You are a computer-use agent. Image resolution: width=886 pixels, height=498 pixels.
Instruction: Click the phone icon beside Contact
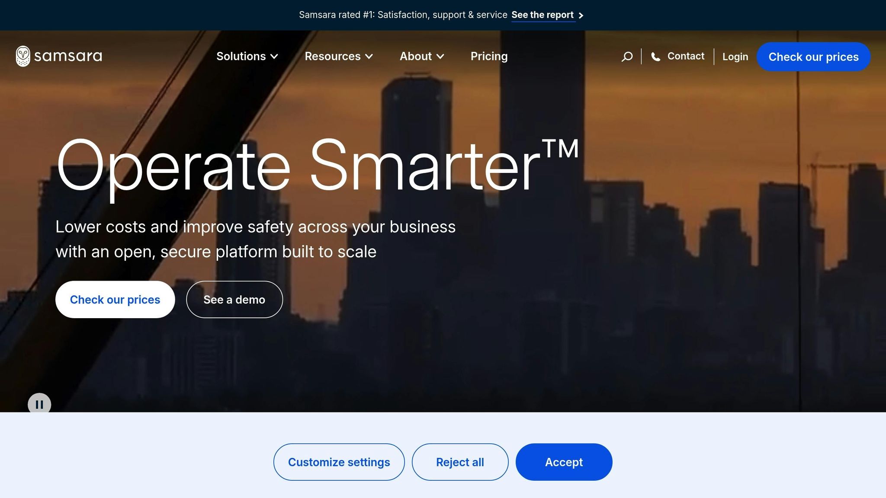(655, 57)
